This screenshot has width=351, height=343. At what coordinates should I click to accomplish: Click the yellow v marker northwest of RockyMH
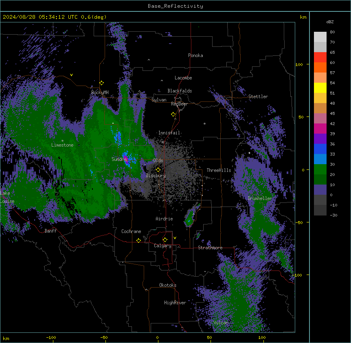tap(71, 75)
